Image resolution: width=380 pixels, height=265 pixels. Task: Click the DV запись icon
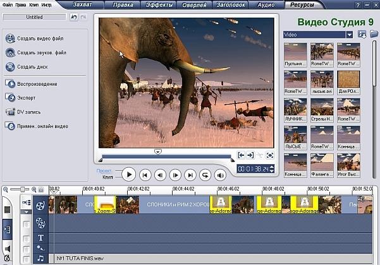coord(10,112)
